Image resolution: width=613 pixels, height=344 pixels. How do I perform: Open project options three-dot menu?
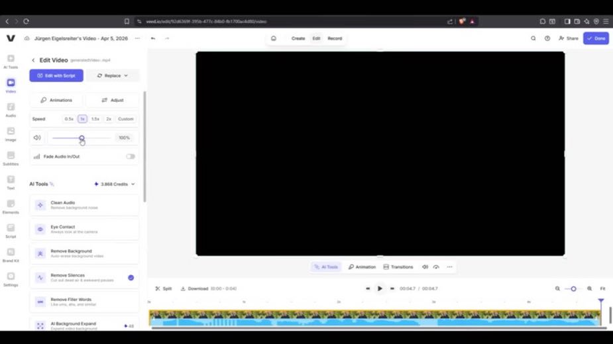[x=137, y=38]
